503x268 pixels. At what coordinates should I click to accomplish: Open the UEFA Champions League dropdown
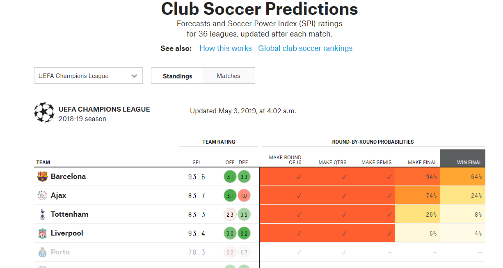[88, 76]
